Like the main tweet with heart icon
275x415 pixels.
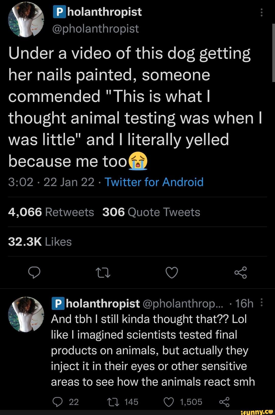pyautogui.click(x=172, y=273)
